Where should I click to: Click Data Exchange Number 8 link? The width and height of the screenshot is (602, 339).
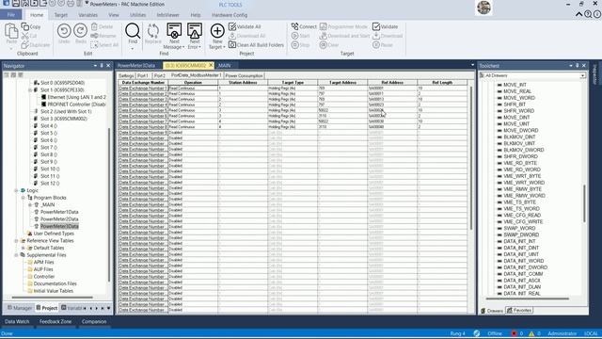(x=142, y=127)
